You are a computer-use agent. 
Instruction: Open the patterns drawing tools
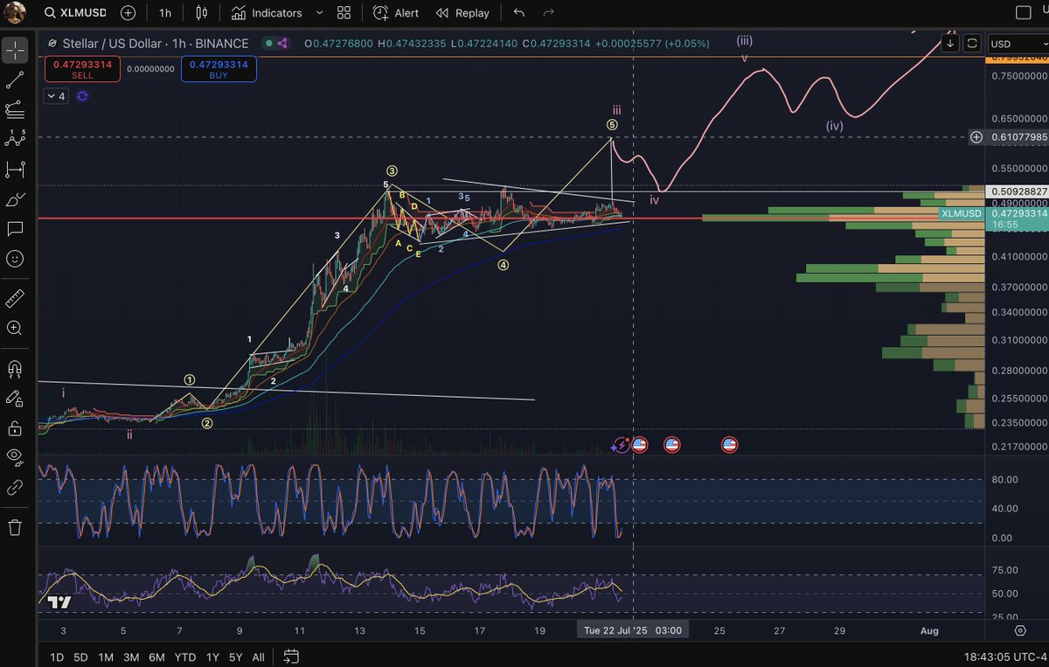[x=15, y=139]
